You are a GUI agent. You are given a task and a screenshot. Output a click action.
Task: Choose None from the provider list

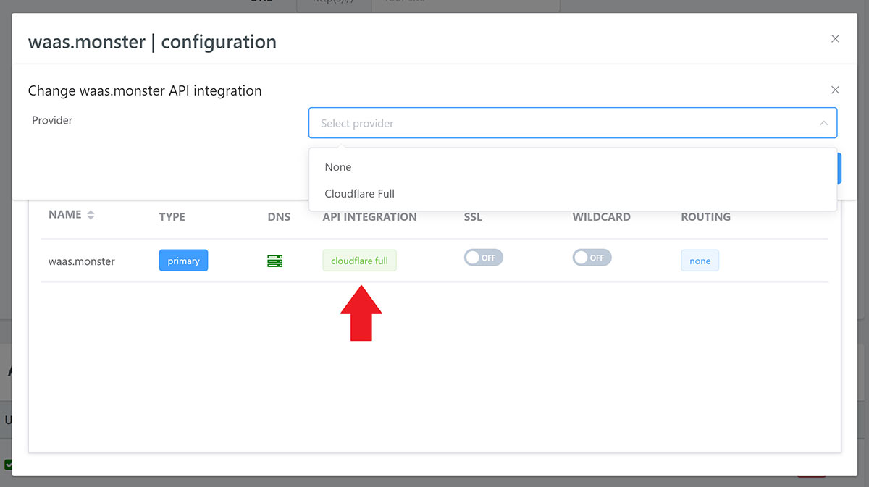(573, 167)
